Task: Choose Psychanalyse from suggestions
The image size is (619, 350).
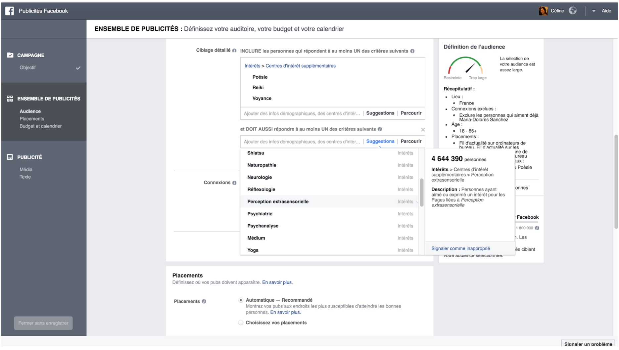Action: pos(330,226)
